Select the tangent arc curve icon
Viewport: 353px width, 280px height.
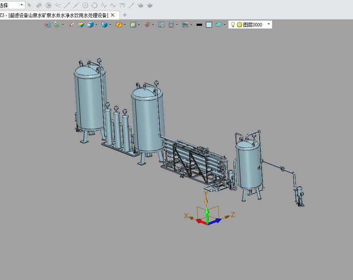tap(122, 5)
